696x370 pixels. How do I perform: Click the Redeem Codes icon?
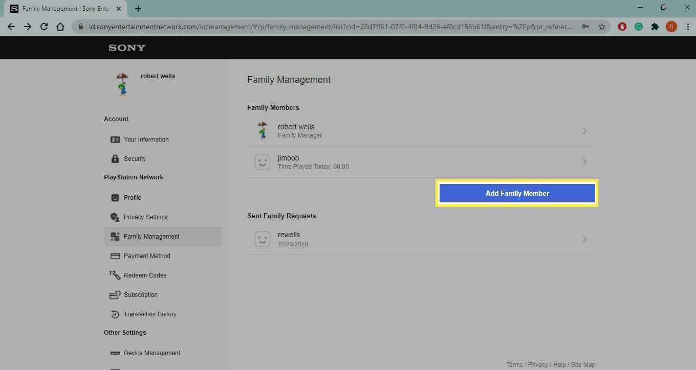coord(115,275)
